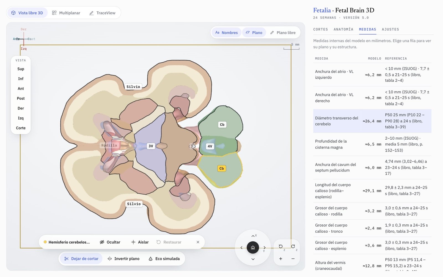
Task: Rotate counterclockwise around Z
Action: click(x=281, y=246)
